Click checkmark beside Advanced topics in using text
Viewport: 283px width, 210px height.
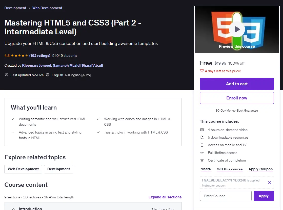[x=13, y=132]
